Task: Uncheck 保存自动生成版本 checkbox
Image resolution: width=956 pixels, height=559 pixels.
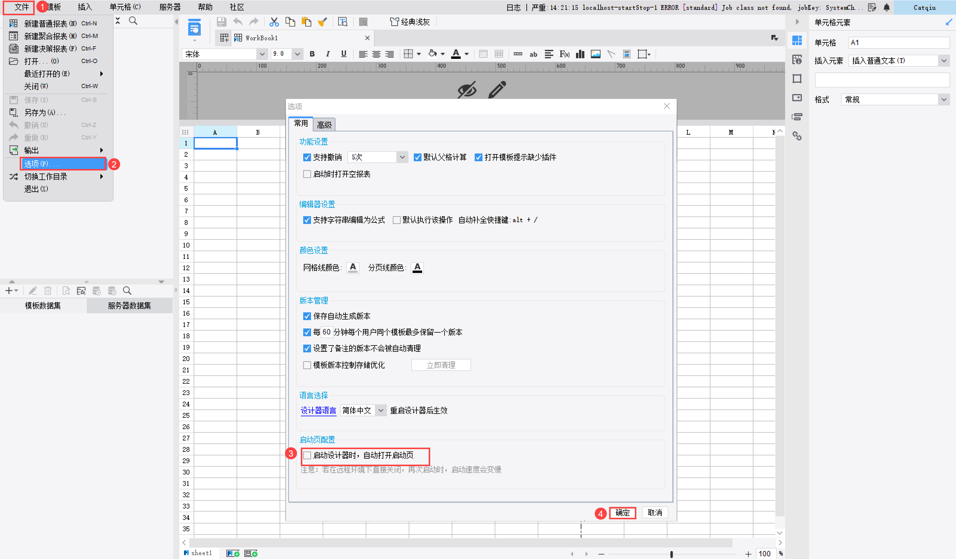Action: [x=307, y=316]
